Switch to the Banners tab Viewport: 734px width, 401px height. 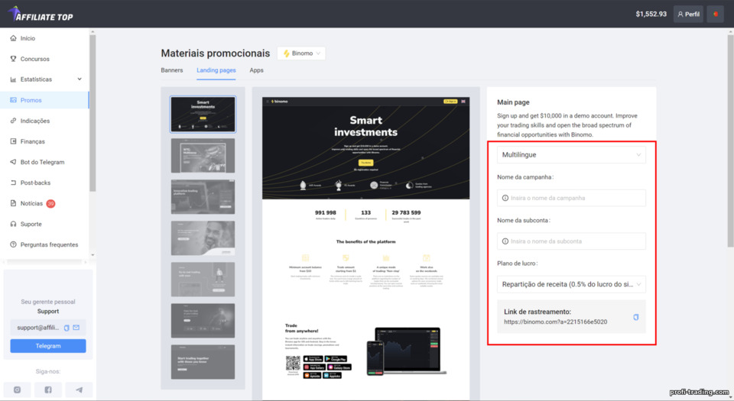click(x=172, y=70)
